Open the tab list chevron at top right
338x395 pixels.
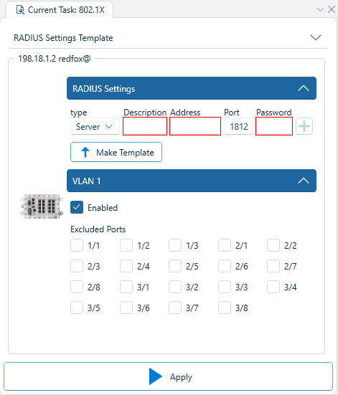[x=320, y=10]
